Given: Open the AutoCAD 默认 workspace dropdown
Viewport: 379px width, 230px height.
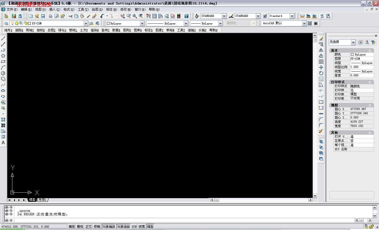Looking at the screenshot, I should [x=304, y=23].
